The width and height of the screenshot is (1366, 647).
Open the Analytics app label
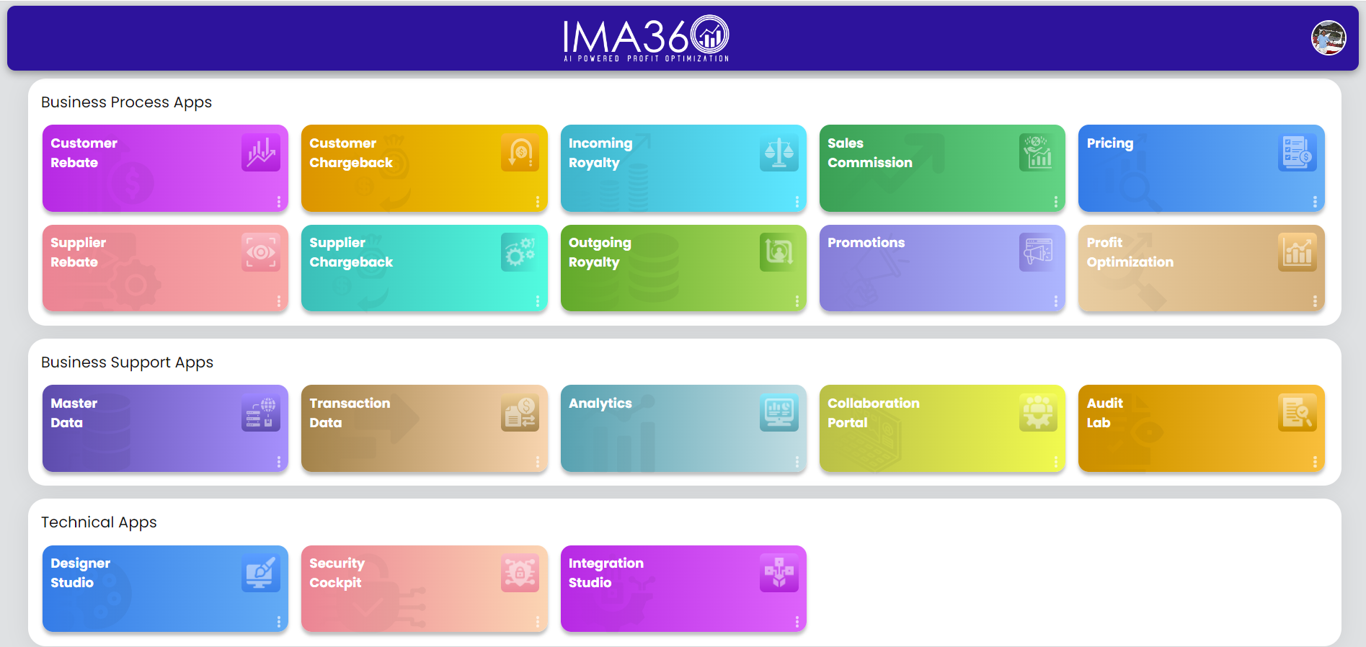[600, 403]
